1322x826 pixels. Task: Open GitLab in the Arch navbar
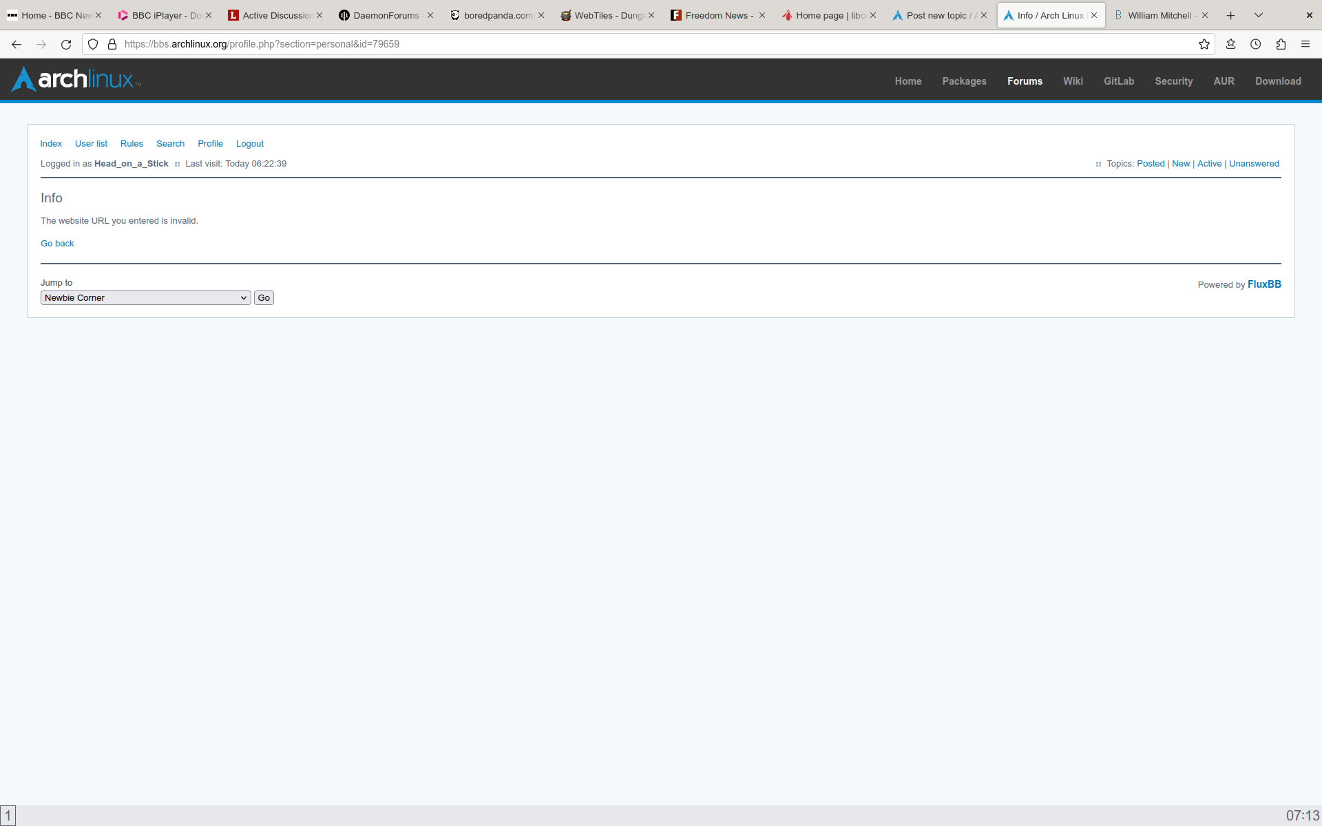[x=1119, y=81]
